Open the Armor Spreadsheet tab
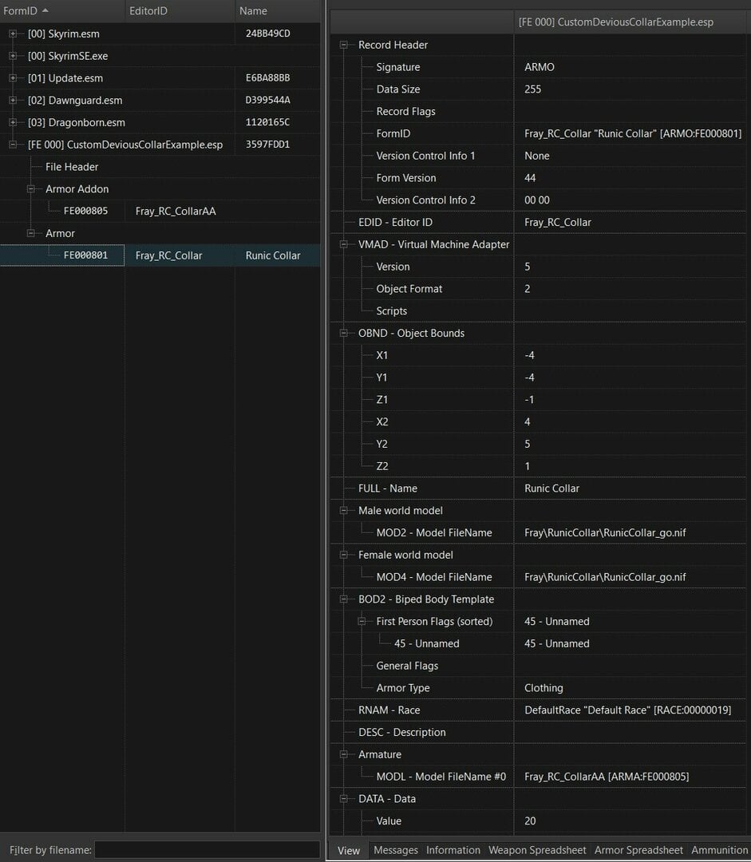This screenshot has height=862, width=751. [x=638, y=850]
